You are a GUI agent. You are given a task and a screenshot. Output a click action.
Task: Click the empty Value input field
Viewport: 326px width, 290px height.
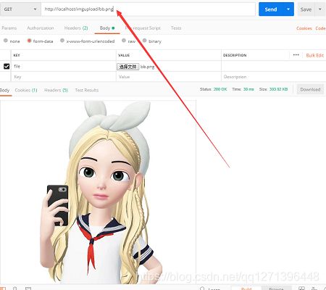(169, 77)
